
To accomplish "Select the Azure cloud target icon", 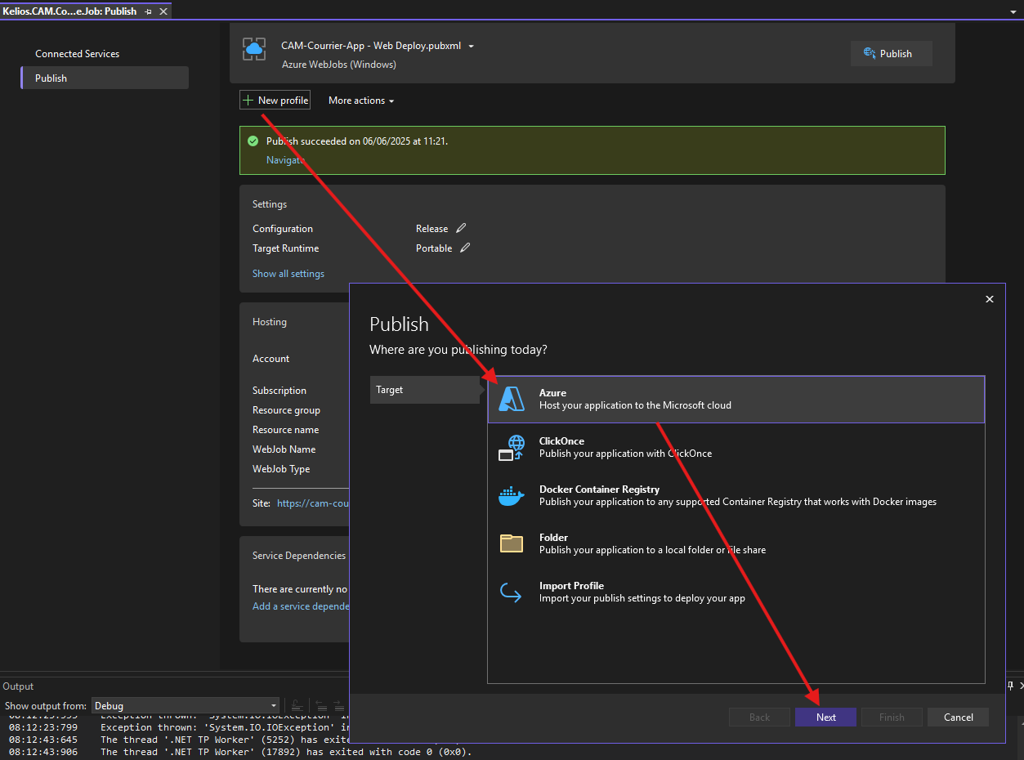I will click(512, 399).
